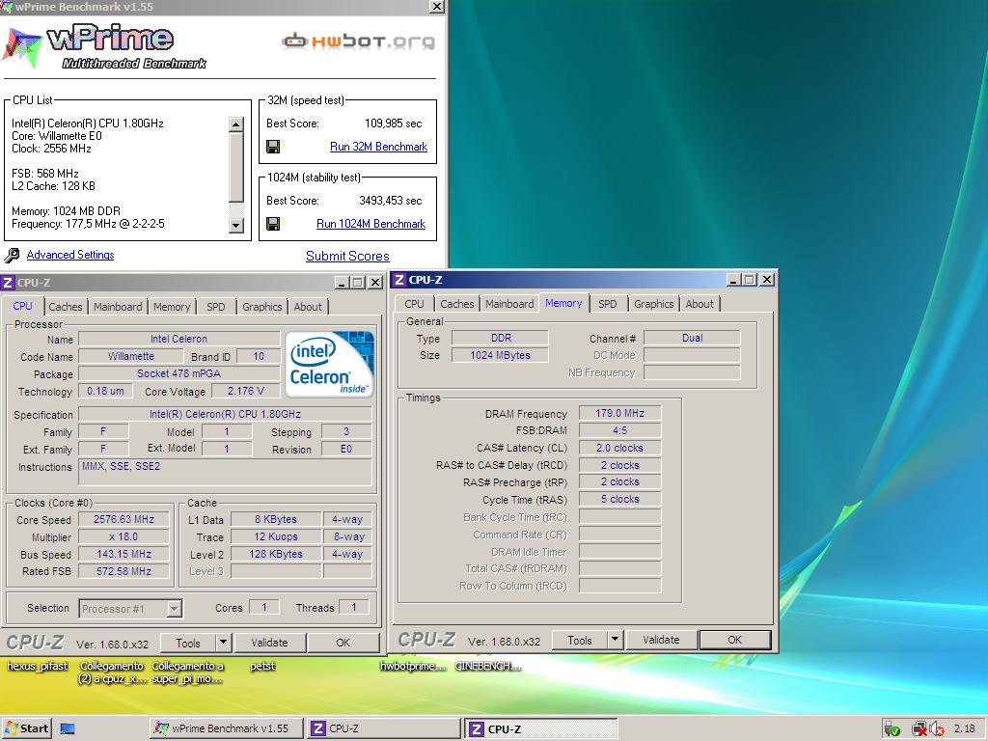Screen dimensions: 988x741
Task: Open the Advanced Settings link
Action: [x=70, y=255]
